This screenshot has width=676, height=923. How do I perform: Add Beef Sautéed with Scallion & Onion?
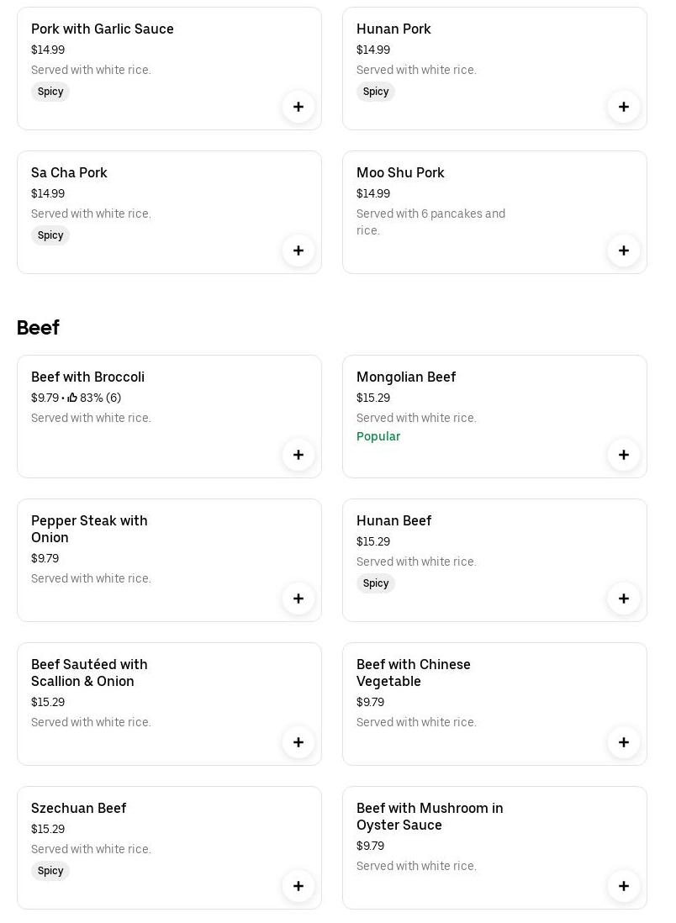coord(298,742)
